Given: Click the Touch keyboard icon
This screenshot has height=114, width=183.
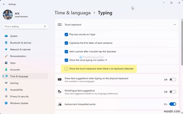Looking at the screenshot, I should [x=60, y=24].
